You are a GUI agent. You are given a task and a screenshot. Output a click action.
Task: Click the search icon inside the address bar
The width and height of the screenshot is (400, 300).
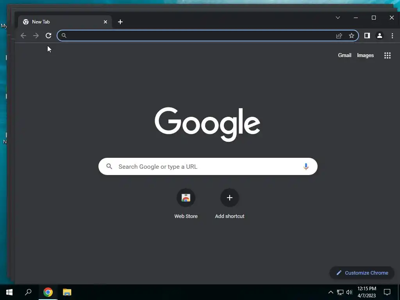click(x=64, y=36)
